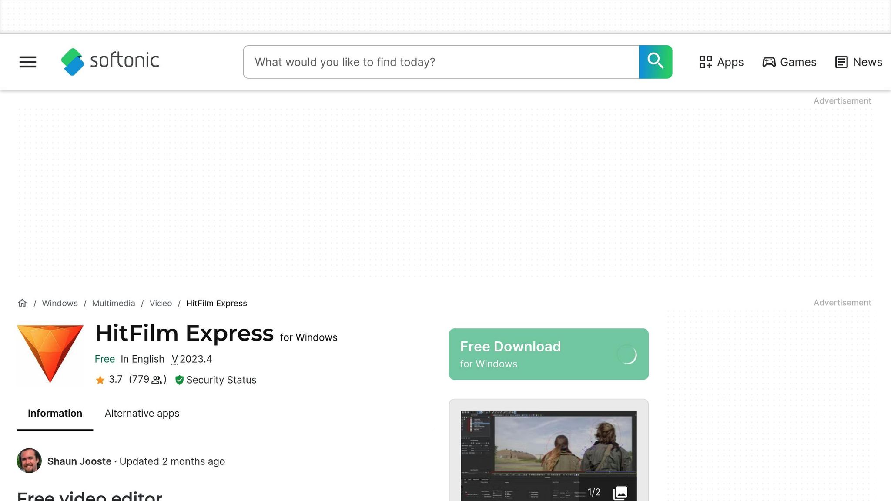
Task: Select the Information tab
Action: (x=54, y=413)
